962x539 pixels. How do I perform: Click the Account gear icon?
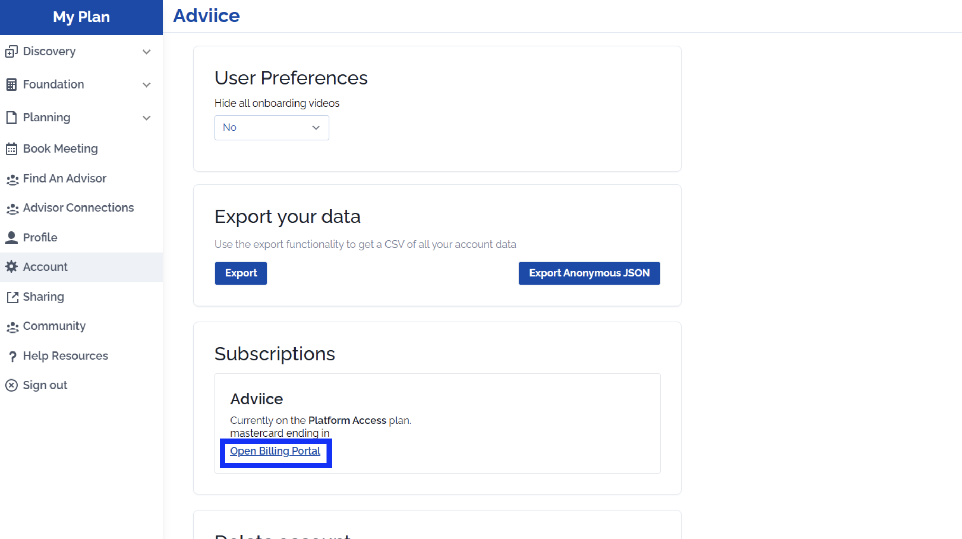(11, 267)
